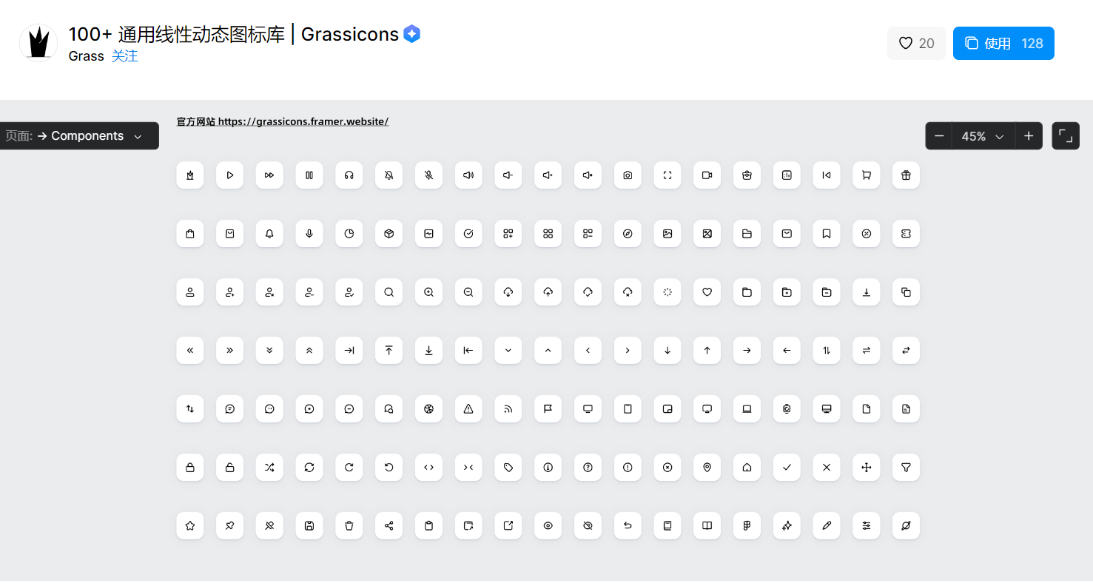Follow Grass via 关注 link

point(124,56)
